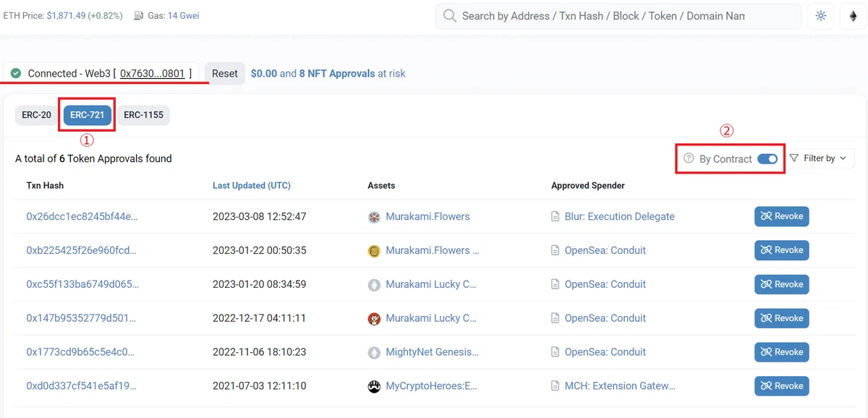Open connected address 0x7630...0801 link
Image resolution: width=868 pixels, height=418 pixels.
153,73
